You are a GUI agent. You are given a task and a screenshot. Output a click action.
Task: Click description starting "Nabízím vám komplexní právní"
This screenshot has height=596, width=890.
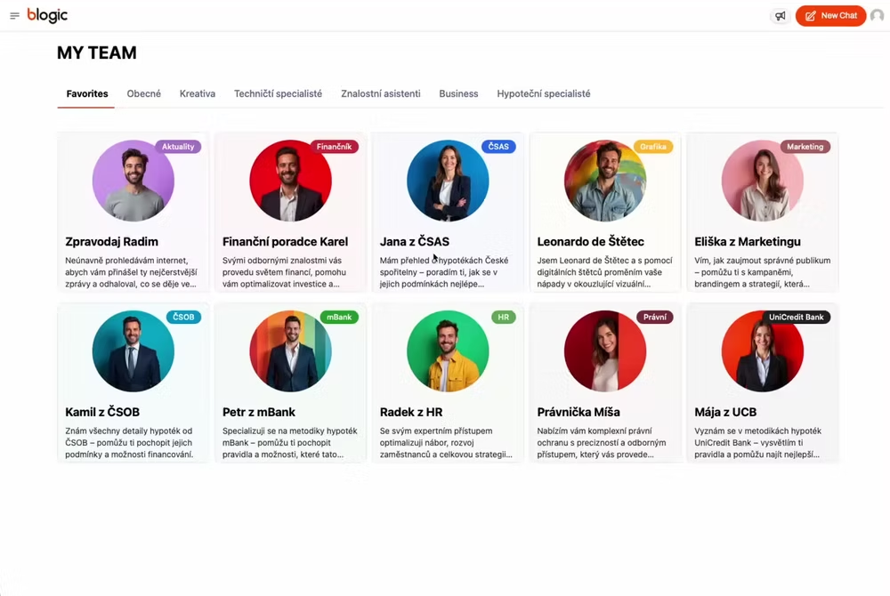[x=602, y=442]
